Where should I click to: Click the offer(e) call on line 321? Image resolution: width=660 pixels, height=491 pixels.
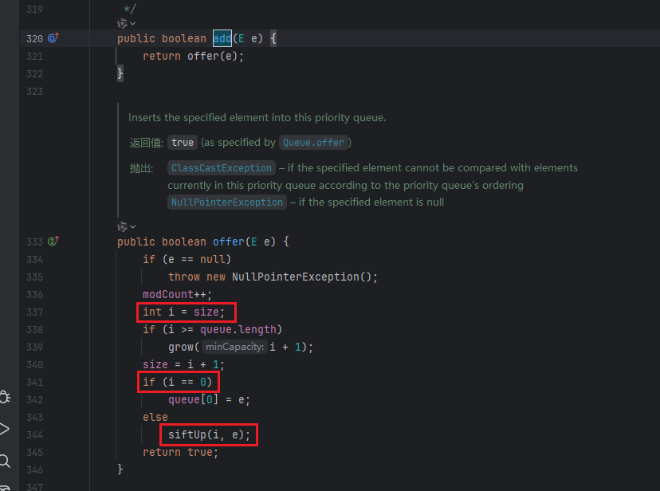204,56
